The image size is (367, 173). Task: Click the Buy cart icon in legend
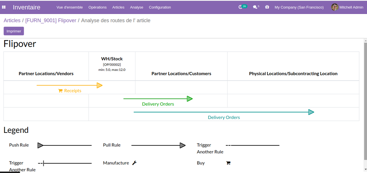point(228,163)
